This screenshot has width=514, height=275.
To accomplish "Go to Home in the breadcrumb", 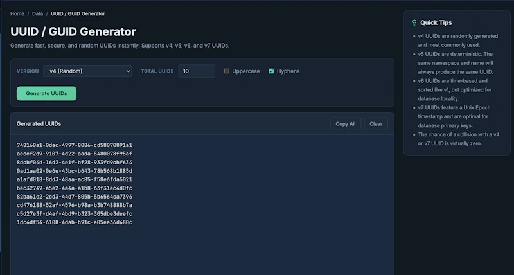I will [17, 13].
